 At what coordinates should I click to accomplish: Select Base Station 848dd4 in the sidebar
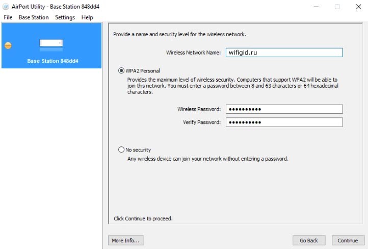pyautogui.click(x=51, y=45)
